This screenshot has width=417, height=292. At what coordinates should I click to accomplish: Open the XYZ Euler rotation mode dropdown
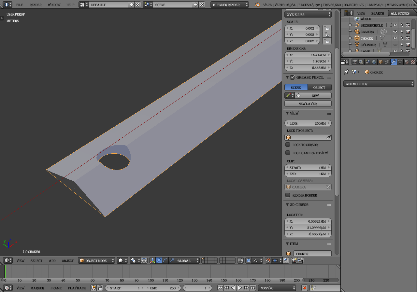[x=308, y=14]
